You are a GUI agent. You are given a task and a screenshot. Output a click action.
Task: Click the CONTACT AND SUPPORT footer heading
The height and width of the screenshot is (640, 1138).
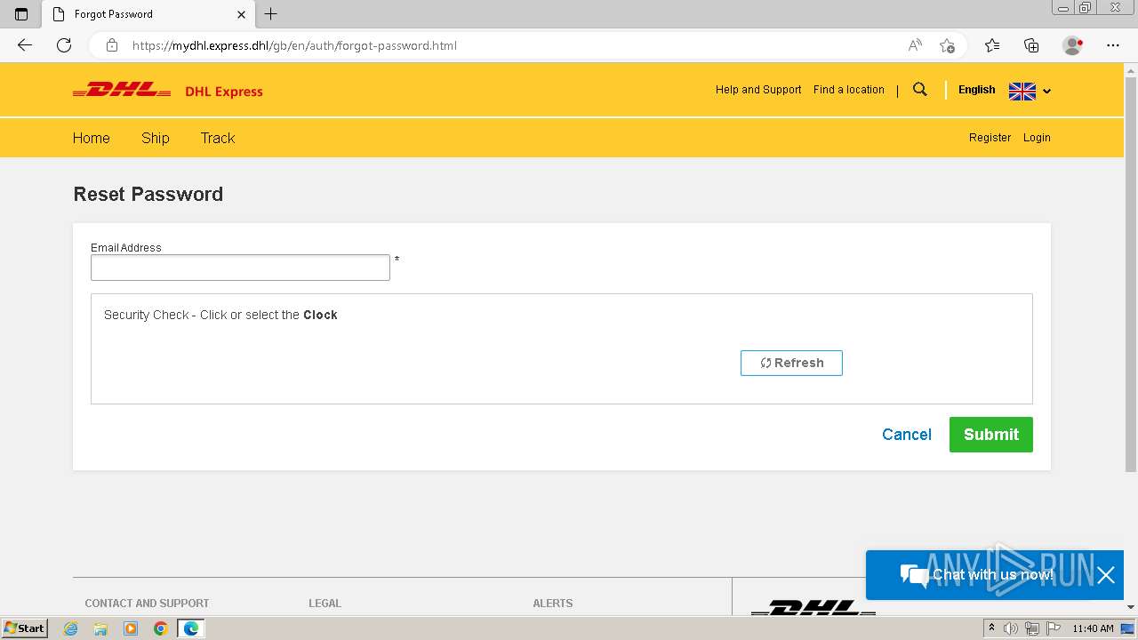coord(147,603)
